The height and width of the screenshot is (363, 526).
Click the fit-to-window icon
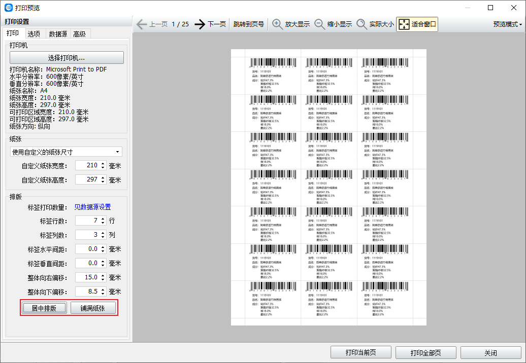click(x=404, y=24)
